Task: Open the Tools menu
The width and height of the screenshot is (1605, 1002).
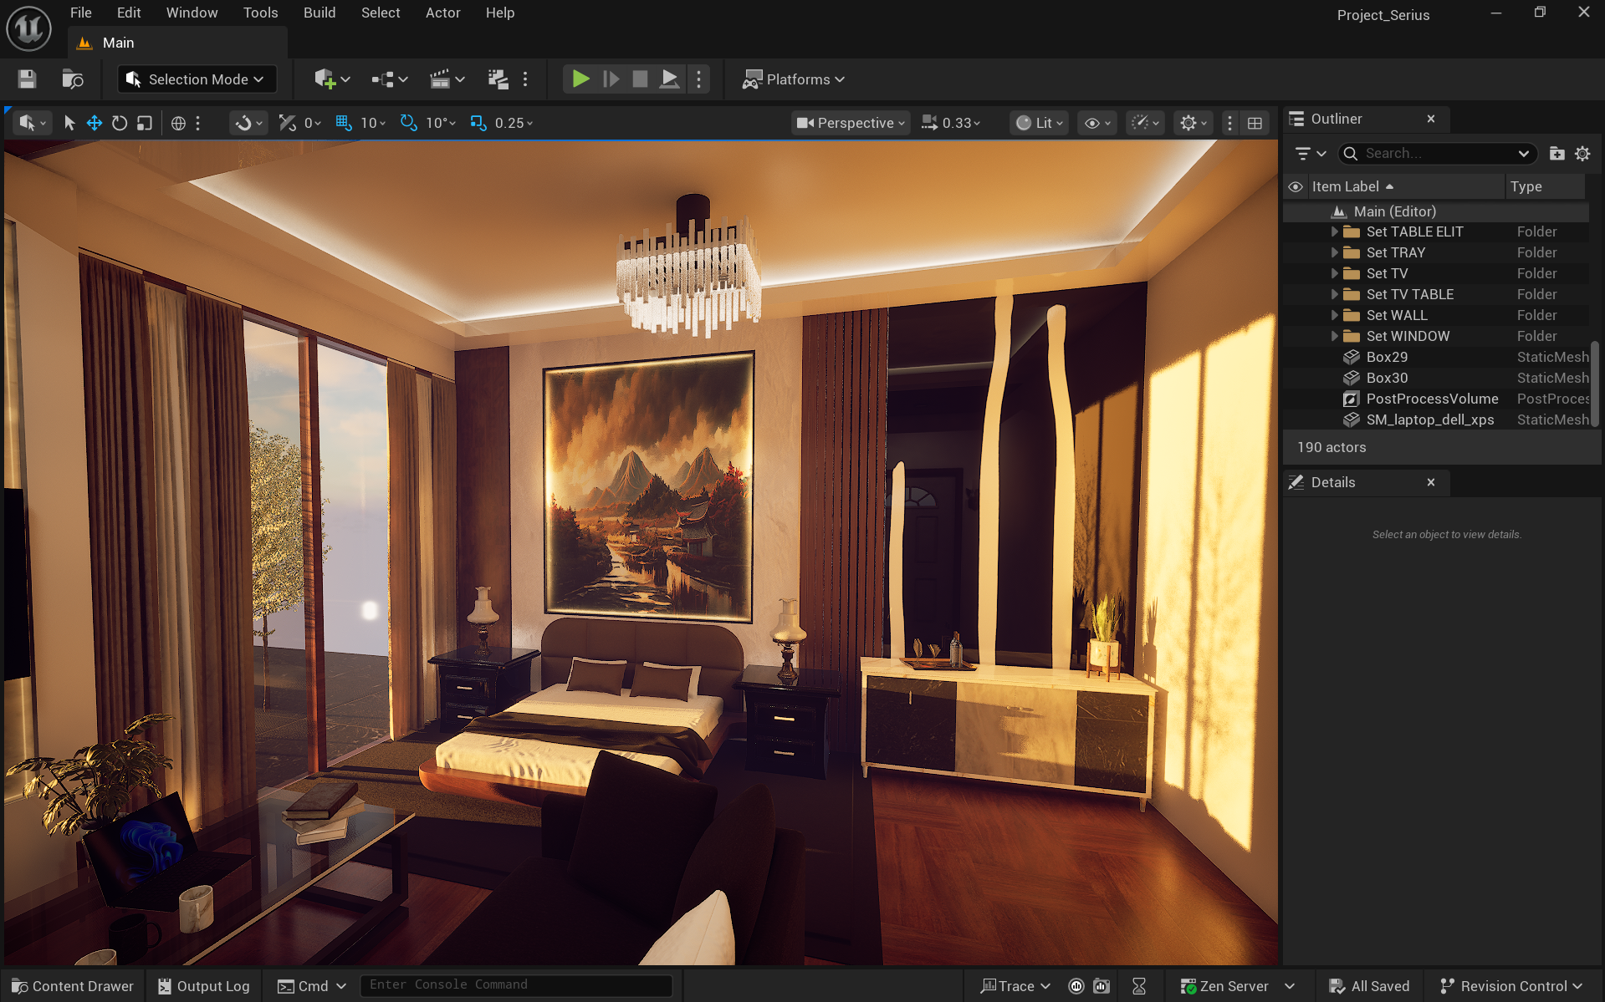Action: [260, 13]
